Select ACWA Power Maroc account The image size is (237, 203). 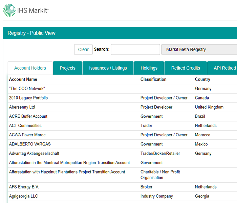pos(27,135)
